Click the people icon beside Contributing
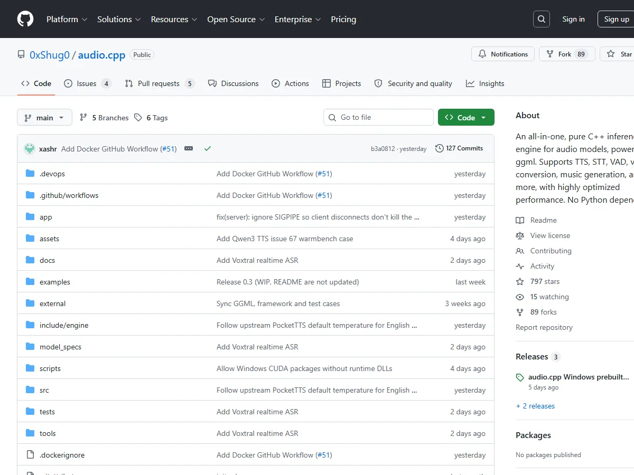Screen dimensions: 634x475 (520, 251)
